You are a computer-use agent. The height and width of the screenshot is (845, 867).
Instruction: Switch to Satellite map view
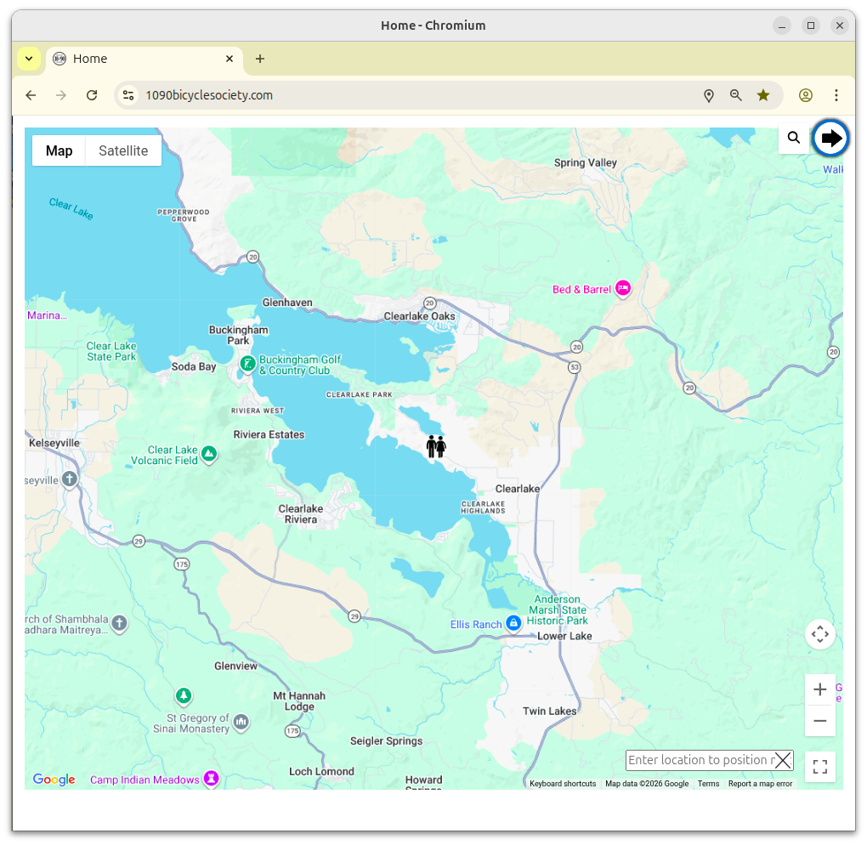123,151
